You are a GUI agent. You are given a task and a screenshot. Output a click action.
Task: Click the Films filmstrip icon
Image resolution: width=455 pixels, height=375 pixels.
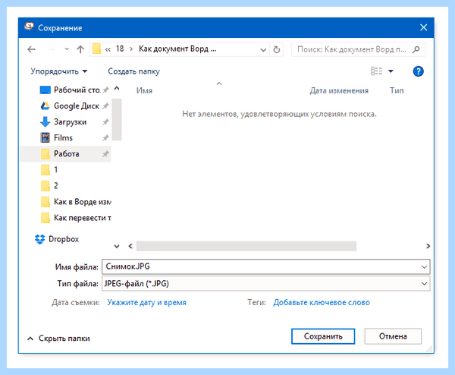[45, 137]
